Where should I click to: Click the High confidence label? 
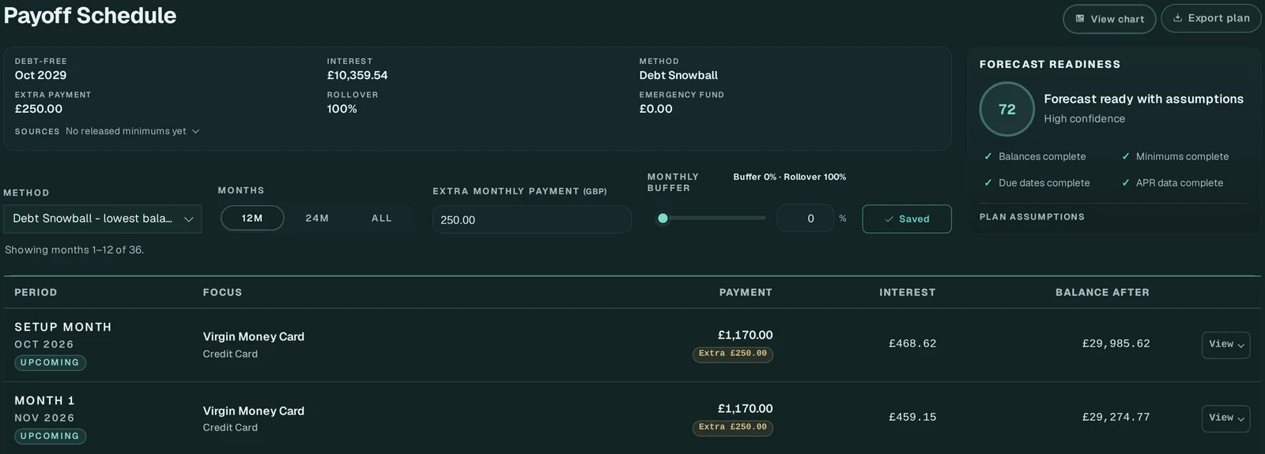[x=1084, y=118]
